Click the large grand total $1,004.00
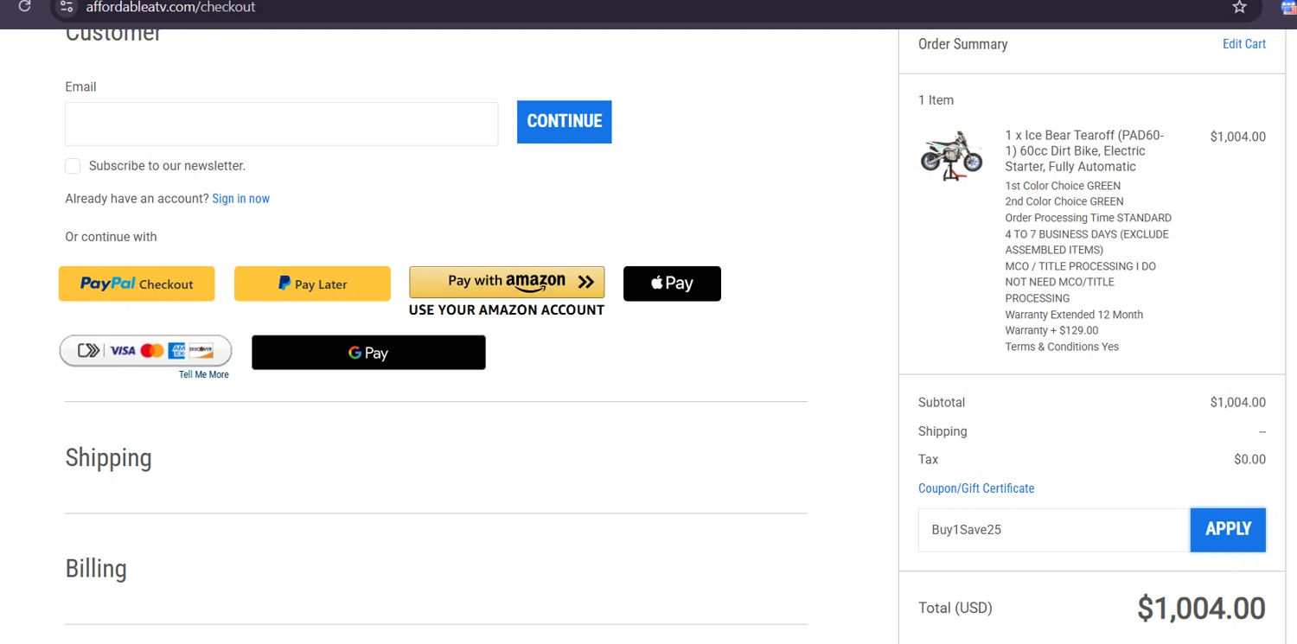Viewport: 1297px width, 644px height. point(1201,609)
